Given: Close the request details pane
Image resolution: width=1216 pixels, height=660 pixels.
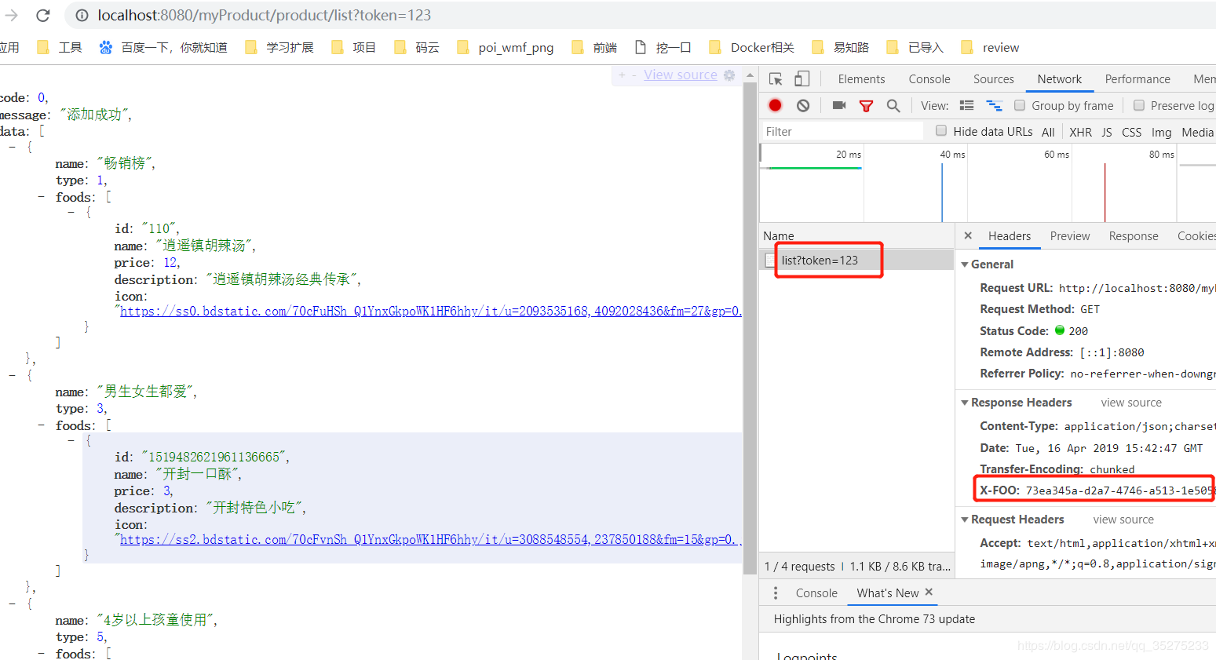Looking at the screenshot, I should tap(968, 235).
